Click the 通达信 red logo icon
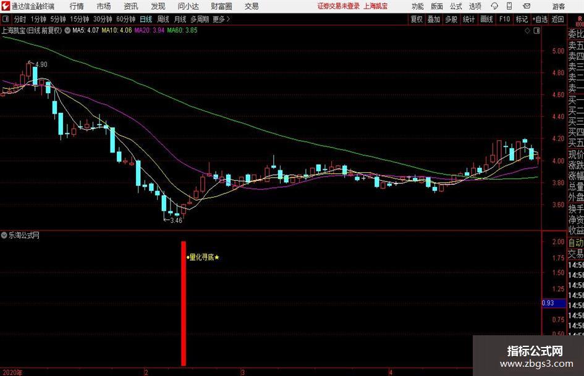584x376 pixels. 6,6
